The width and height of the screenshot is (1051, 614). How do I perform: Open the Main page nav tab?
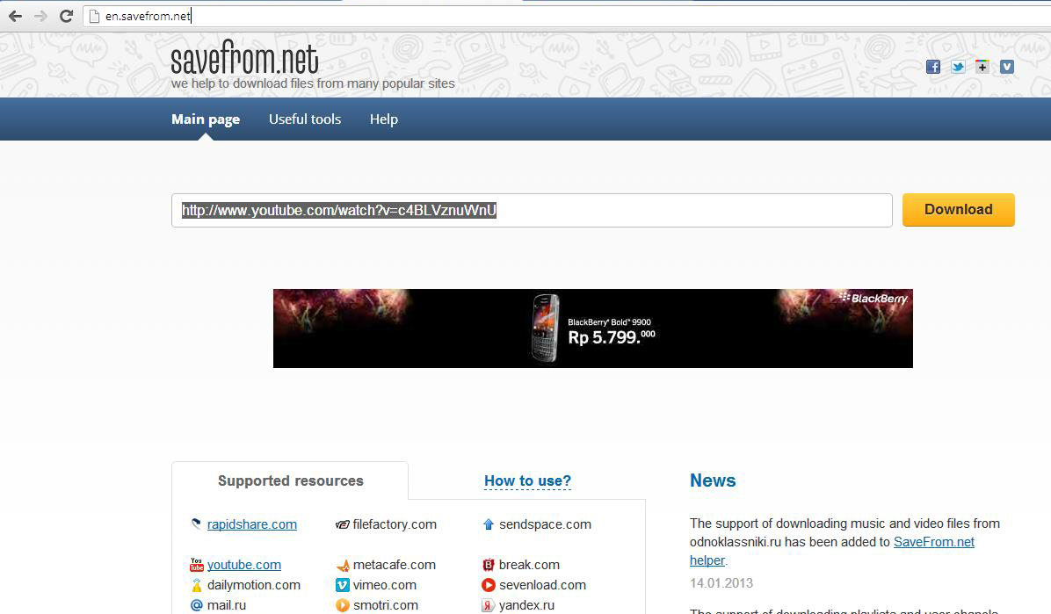coord(205,119)
